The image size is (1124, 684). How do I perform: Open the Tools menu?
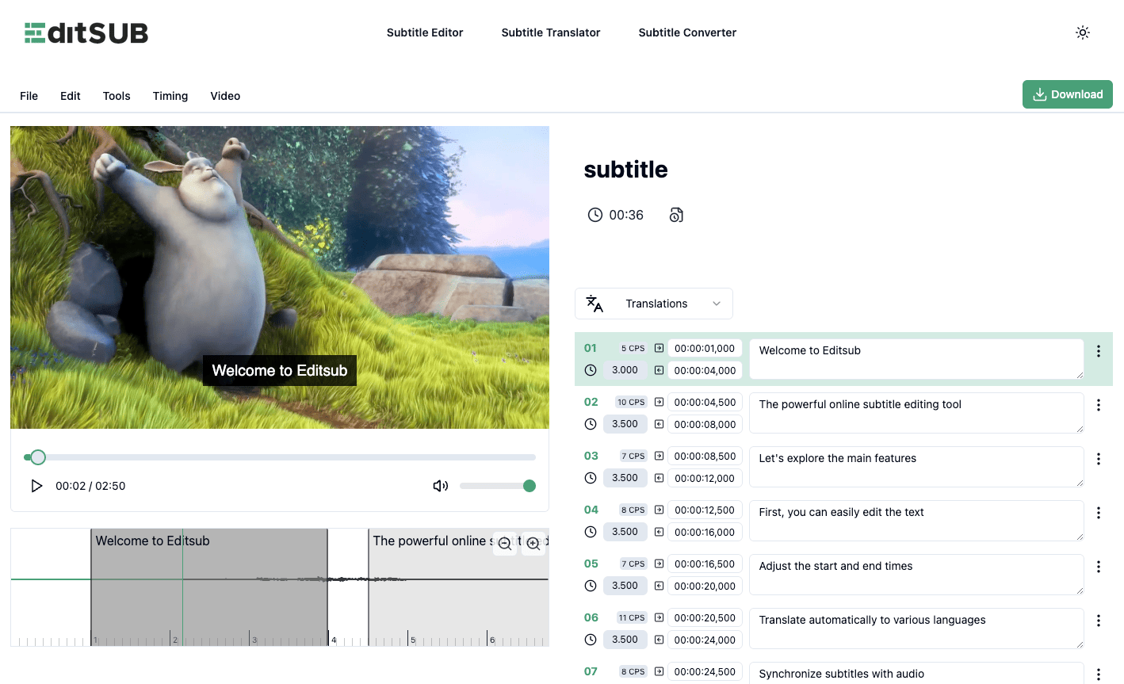116,95
